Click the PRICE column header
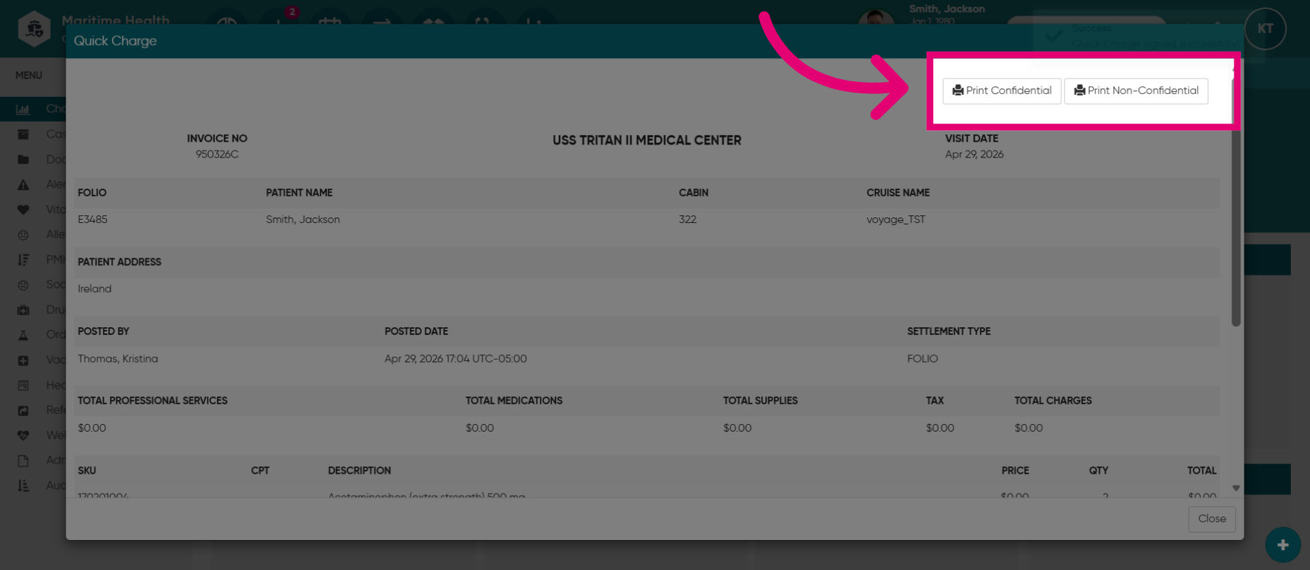 point(1015,470)
